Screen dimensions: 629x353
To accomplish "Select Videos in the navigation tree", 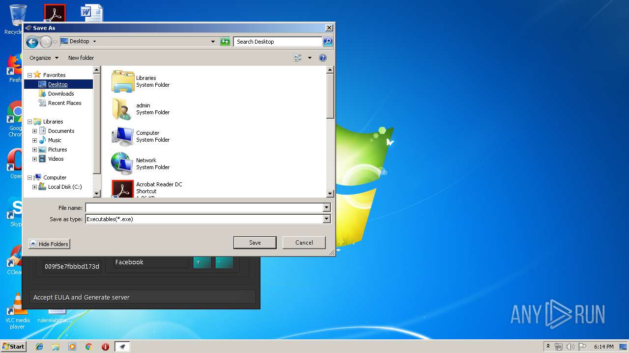I will tap(56, 159).
